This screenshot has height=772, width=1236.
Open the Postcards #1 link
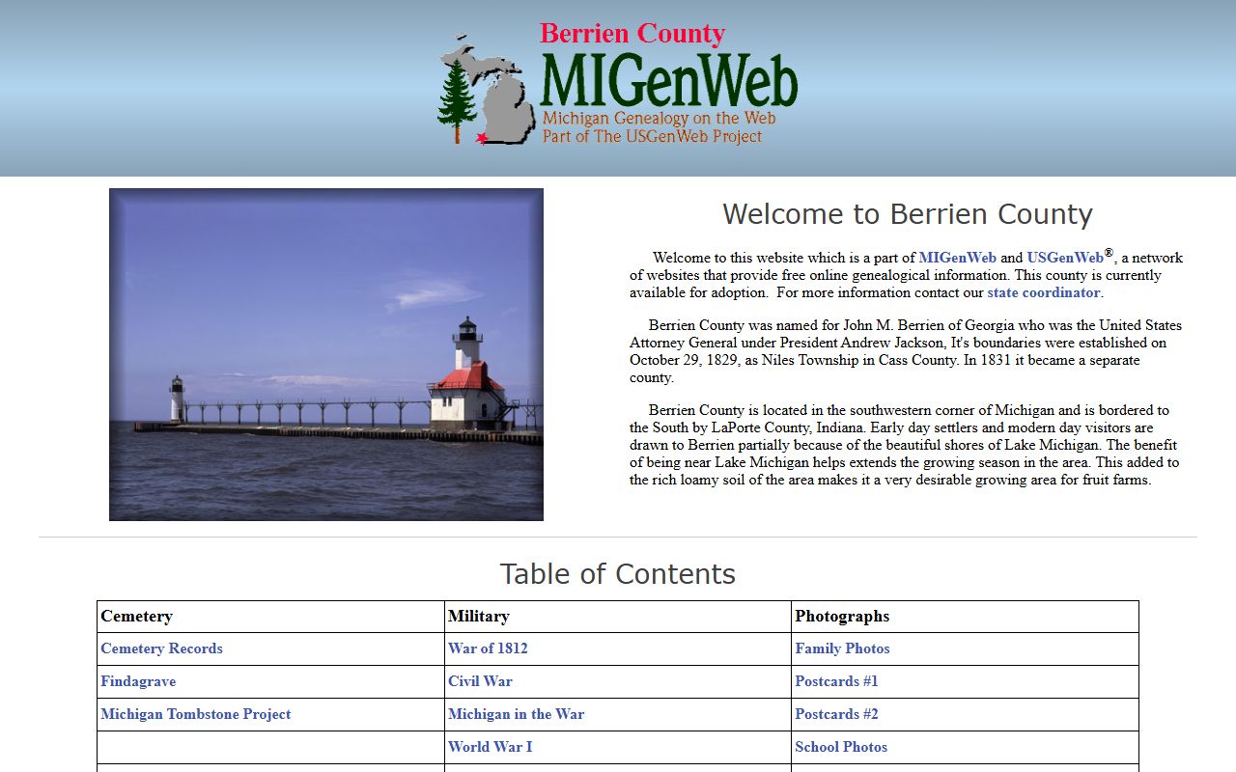836,681
